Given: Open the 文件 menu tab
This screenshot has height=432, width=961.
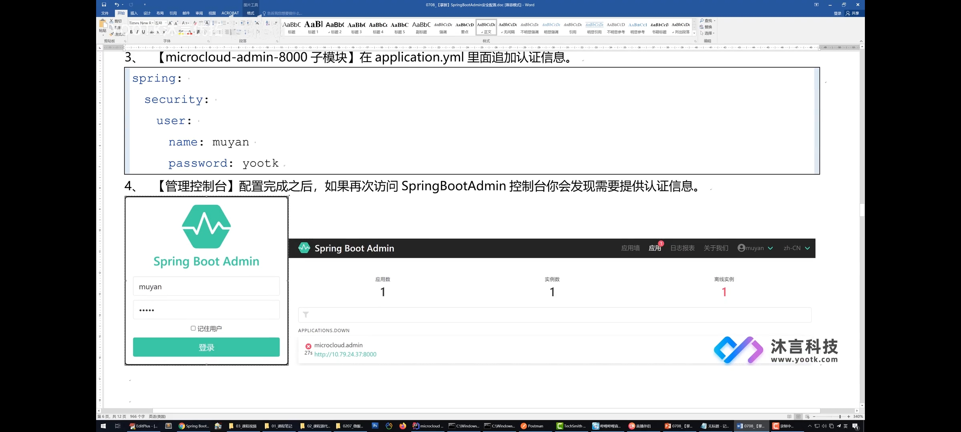Looking at the screenshot, I should [105, 13].
